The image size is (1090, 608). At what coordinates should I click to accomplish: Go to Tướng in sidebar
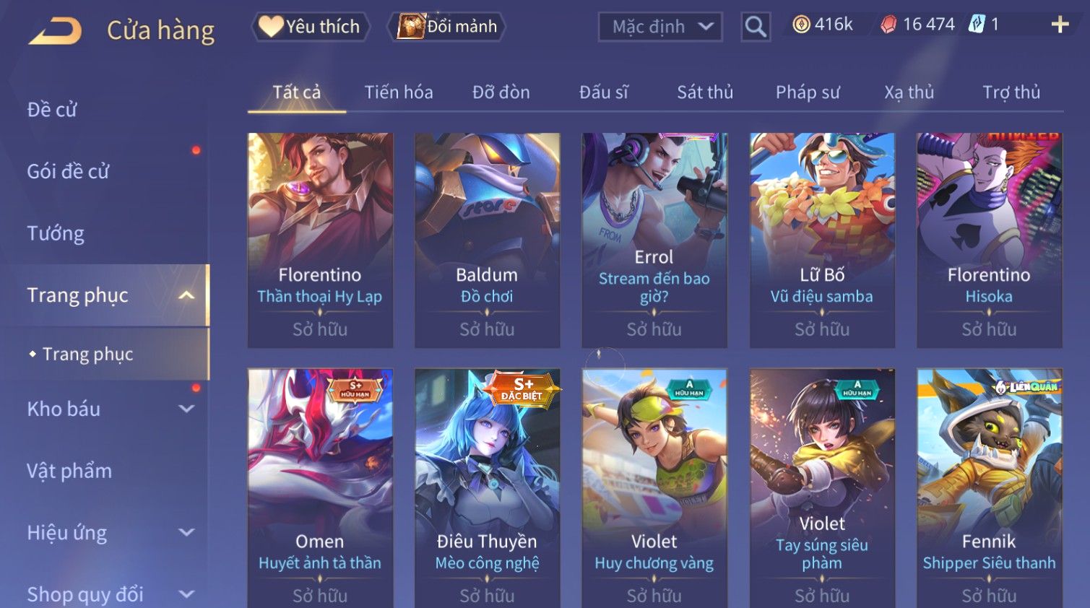pos(56,233)
